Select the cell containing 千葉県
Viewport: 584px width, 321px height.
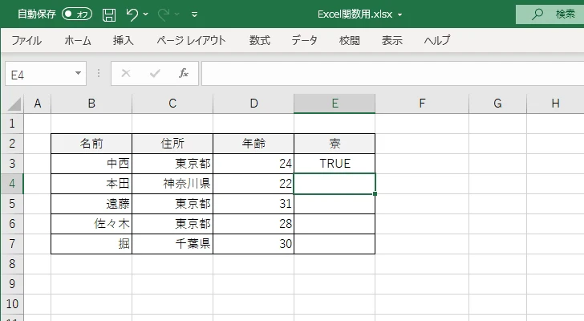tap(172, 244)
